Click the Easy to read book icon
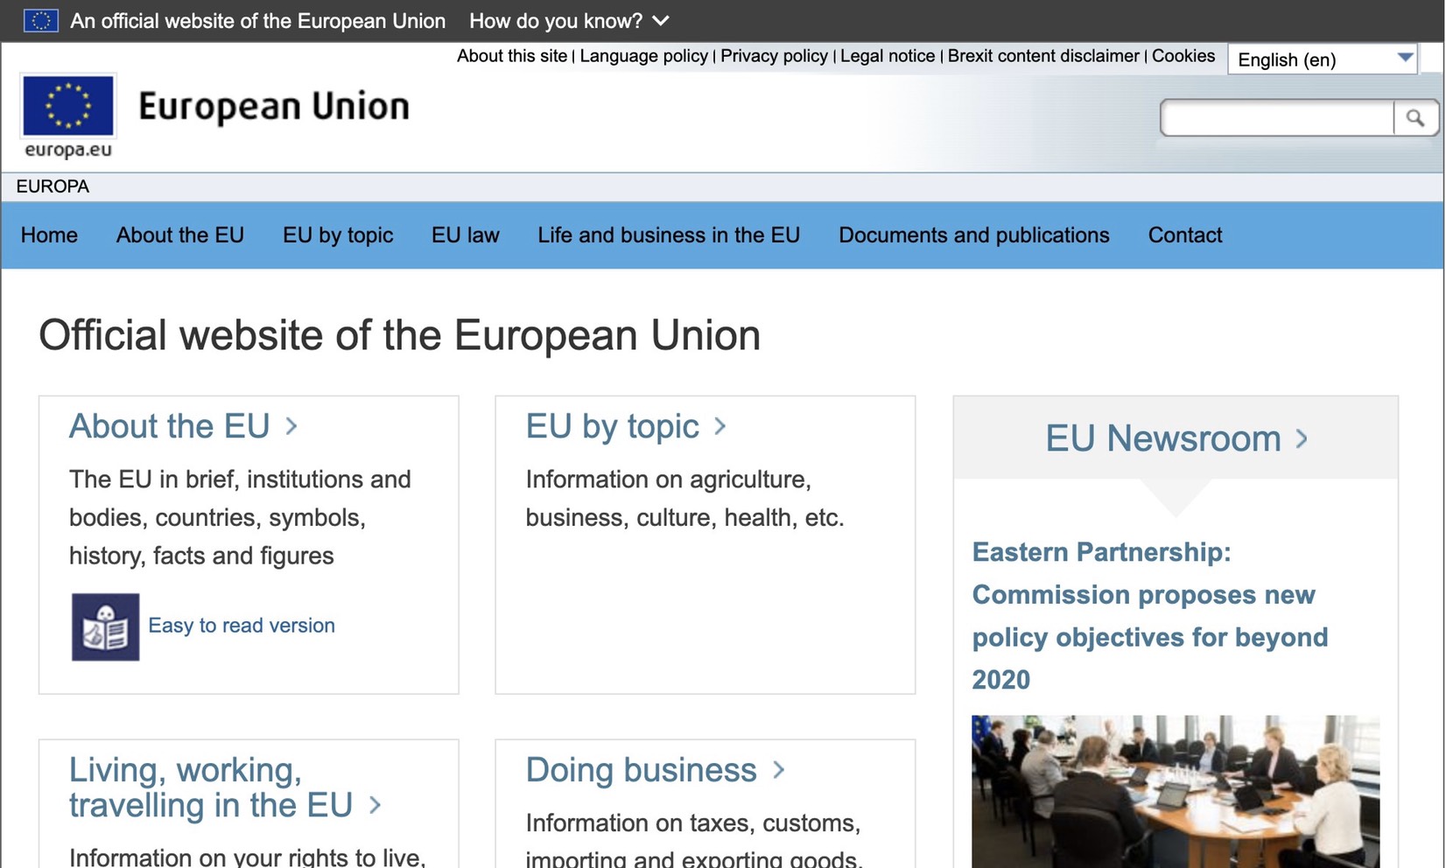1446x868 pixels. 105,626
